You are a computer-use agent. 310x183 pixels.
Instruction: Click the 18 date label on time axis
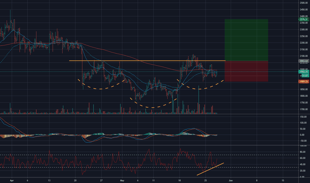[x=180, y=180]
